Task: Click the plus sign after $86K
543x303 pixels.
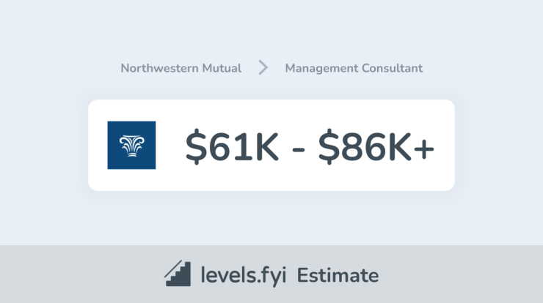Action: coord(424,149)
